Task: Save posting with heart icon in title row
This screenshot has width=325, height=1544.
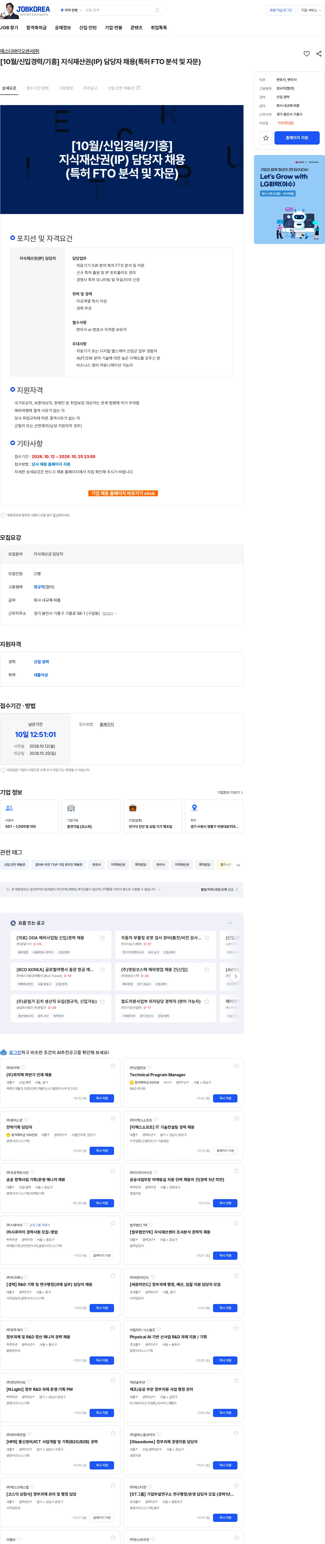Action: pyautogui.click(x=306, y=53)
